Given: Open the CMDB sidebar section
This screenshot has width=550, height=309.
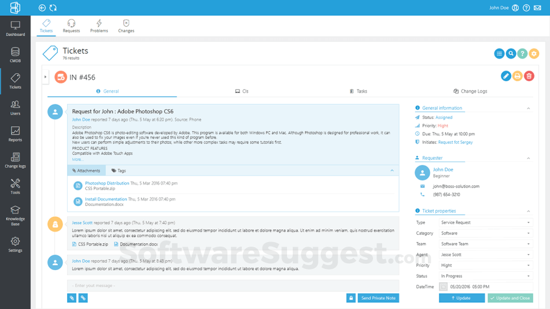Looking at the screenshot, I should pyautogui.click(x=15, y=55).
